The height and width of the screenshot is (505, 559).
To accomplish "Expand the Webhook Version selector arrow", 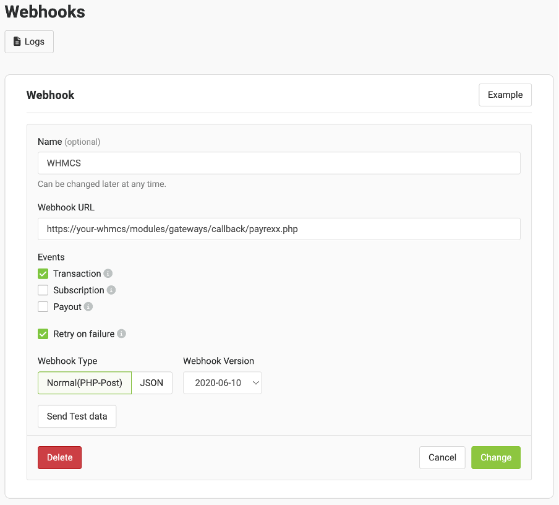I will pyautogui.click(x=255, y=382).
